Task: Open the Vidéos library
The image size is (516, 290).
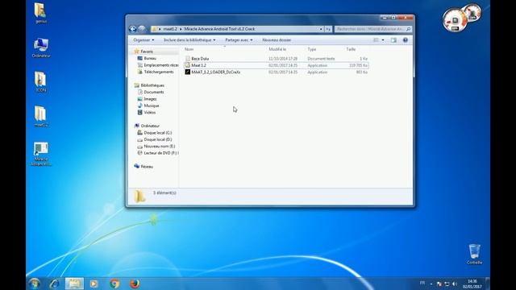Action: point(147,113)
